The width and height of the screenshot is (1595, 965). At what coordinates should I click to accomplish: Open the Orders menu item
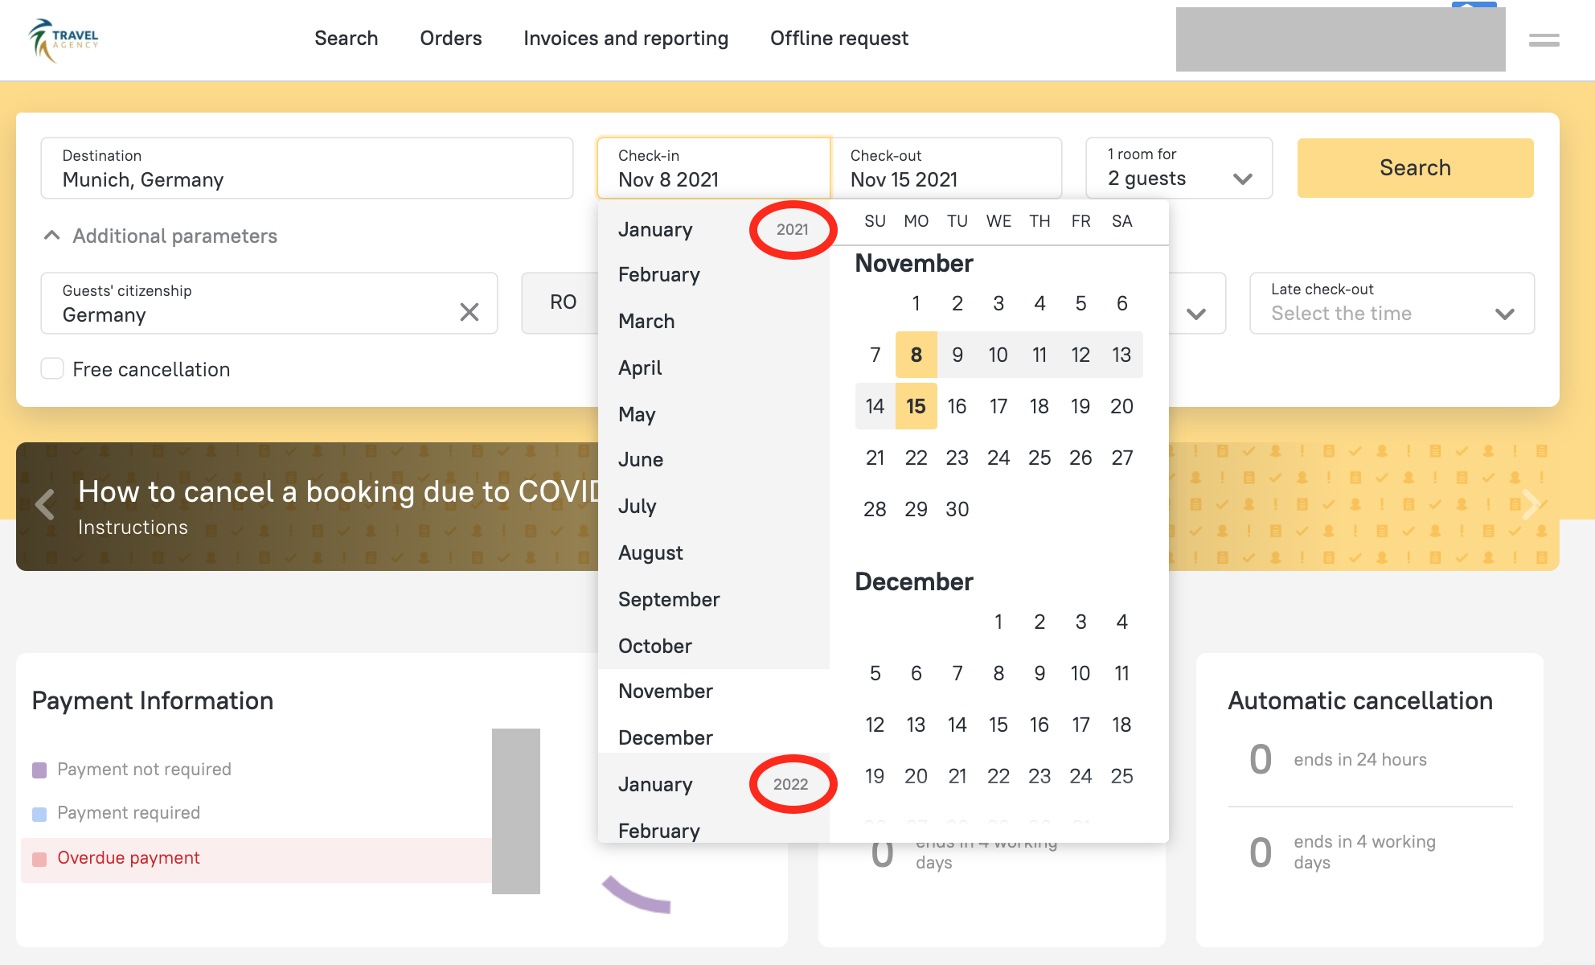(450, 39)
